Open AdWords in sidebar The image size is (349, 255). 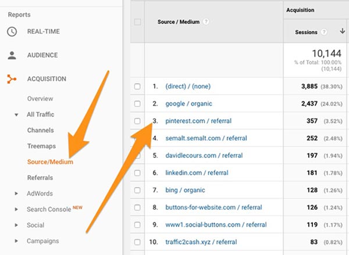[40, 193]
